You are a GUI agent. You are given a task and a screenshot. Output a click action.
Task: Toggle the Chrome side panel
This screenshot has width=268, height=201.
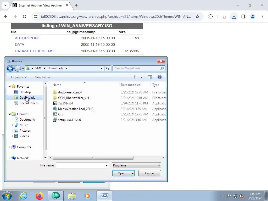point(243,16)
